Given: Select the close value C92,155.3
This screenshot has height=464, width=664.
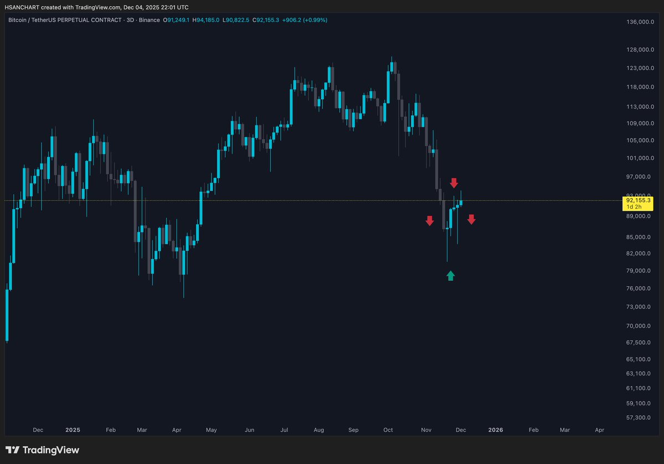Looking at the screenshot, I should click(x=266, y=20).
